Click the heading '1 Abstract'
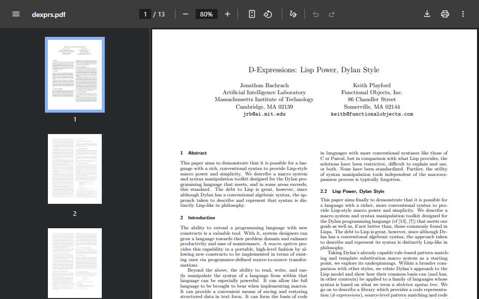This screenshot has height=299, width=479. pyautogui.click(x=194, y=153)
